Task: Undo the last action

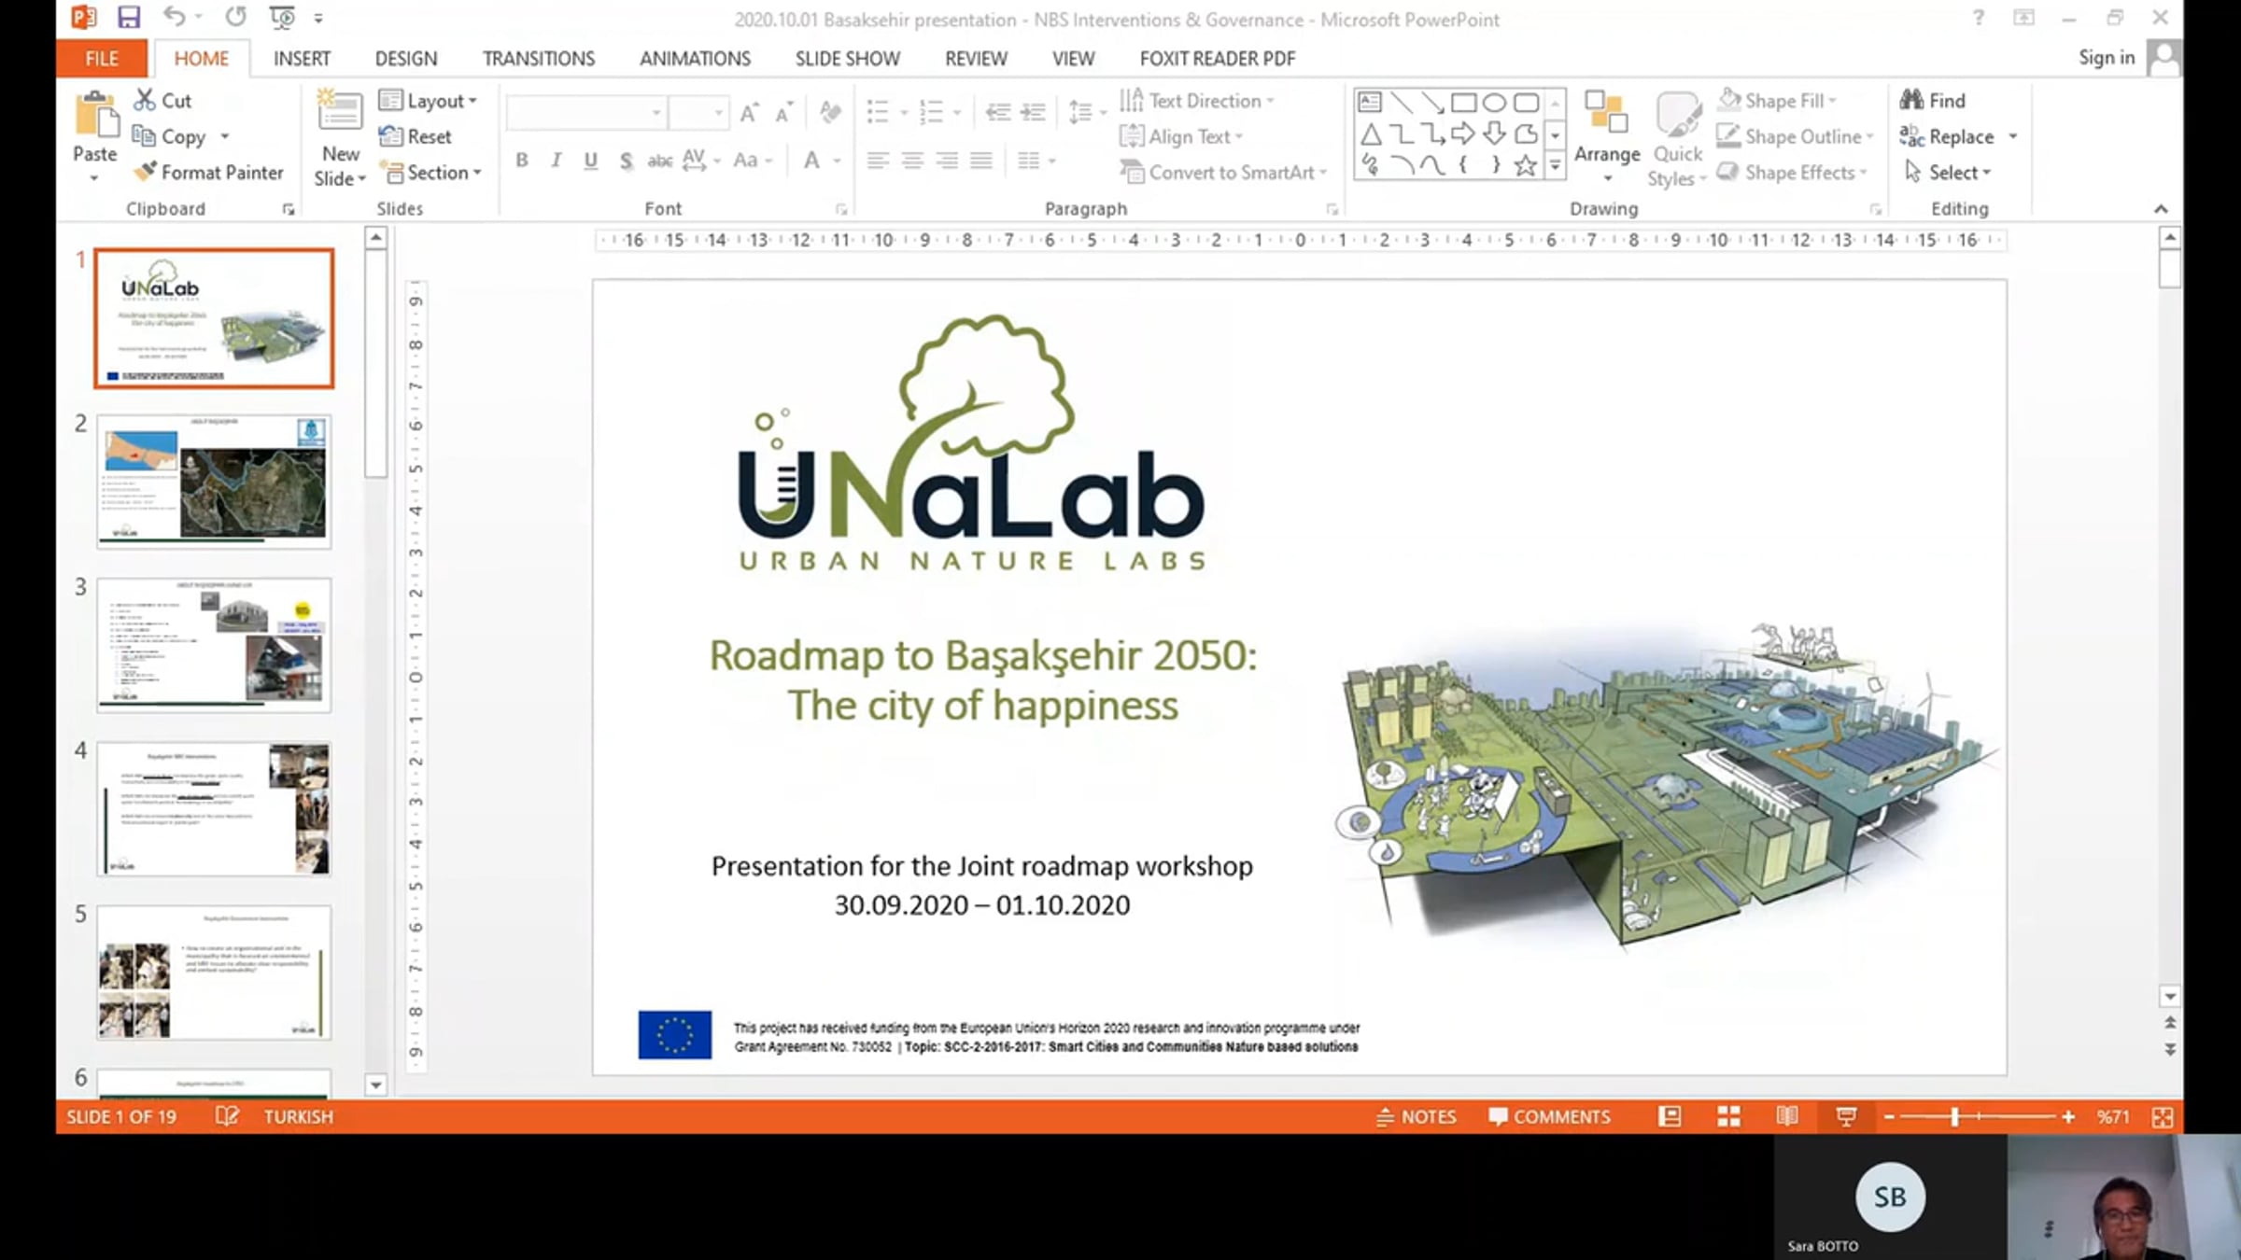Action: pyautogui.click(x=174, y=17)
